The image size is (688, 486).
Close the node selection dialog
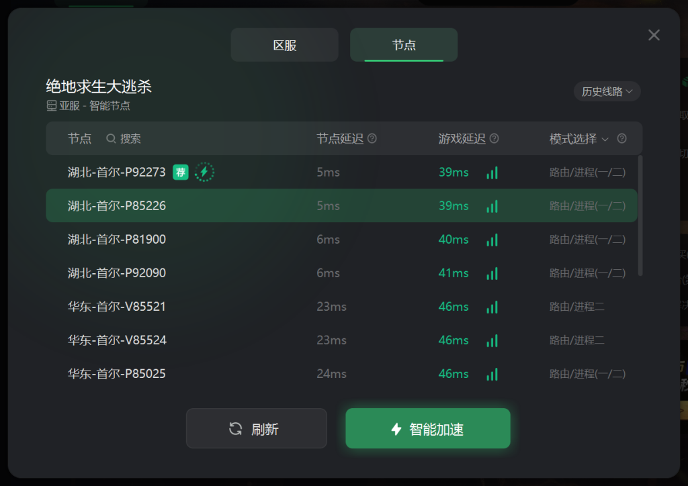[654, 35]
